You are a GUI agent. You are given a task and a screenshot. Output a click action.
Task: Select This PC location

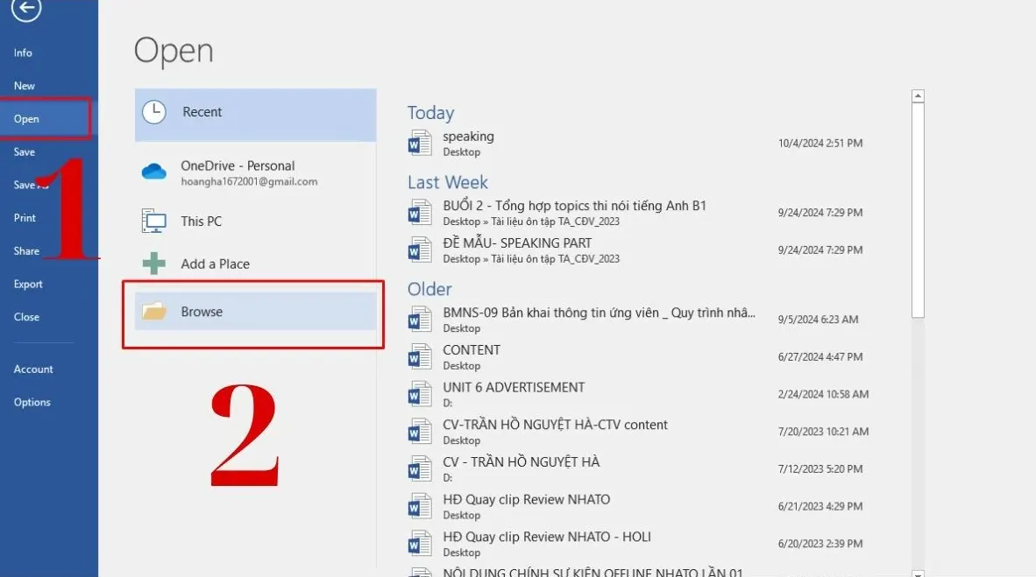coord(256,222)
